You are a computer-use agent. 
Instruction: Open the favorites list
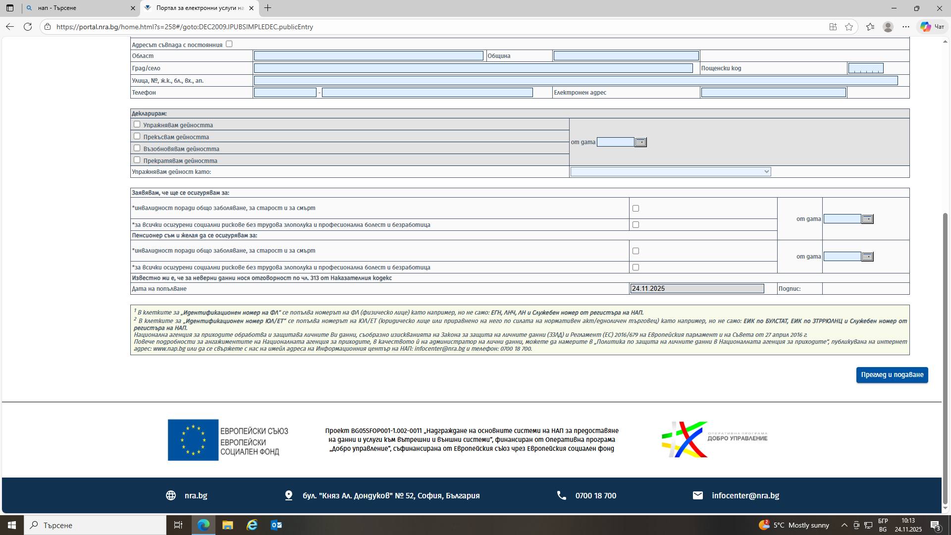tap(870, 27)
